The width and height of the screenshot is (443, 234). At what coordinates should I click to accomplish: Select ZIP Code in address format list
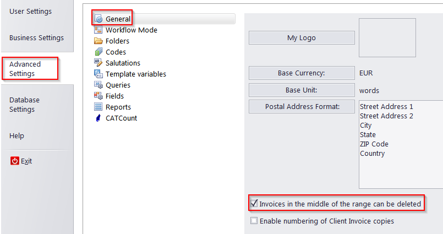click(x=374, y=144)
